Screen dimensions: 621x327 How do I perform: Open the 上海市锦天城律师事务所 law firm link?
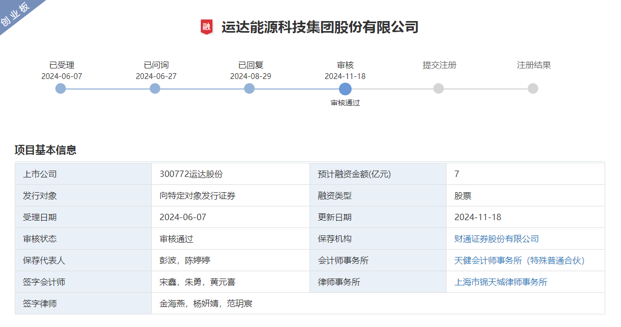(501, 282)
